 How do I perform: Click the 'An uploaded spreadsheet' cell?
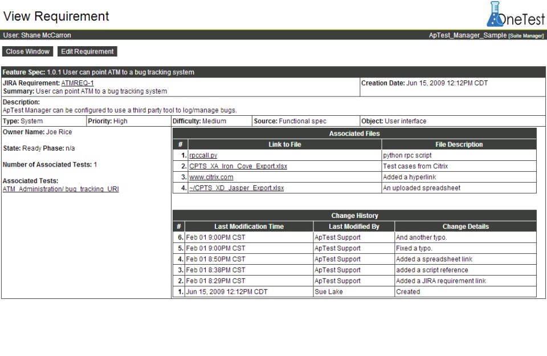(x=459, y=188)
